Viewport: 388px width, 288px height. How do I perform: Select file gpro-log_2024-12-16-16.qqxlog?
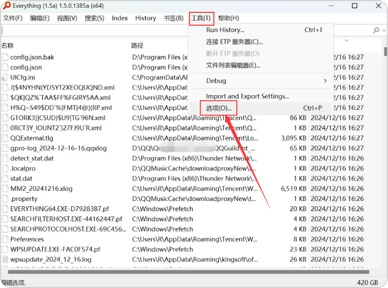coord(58,148)
